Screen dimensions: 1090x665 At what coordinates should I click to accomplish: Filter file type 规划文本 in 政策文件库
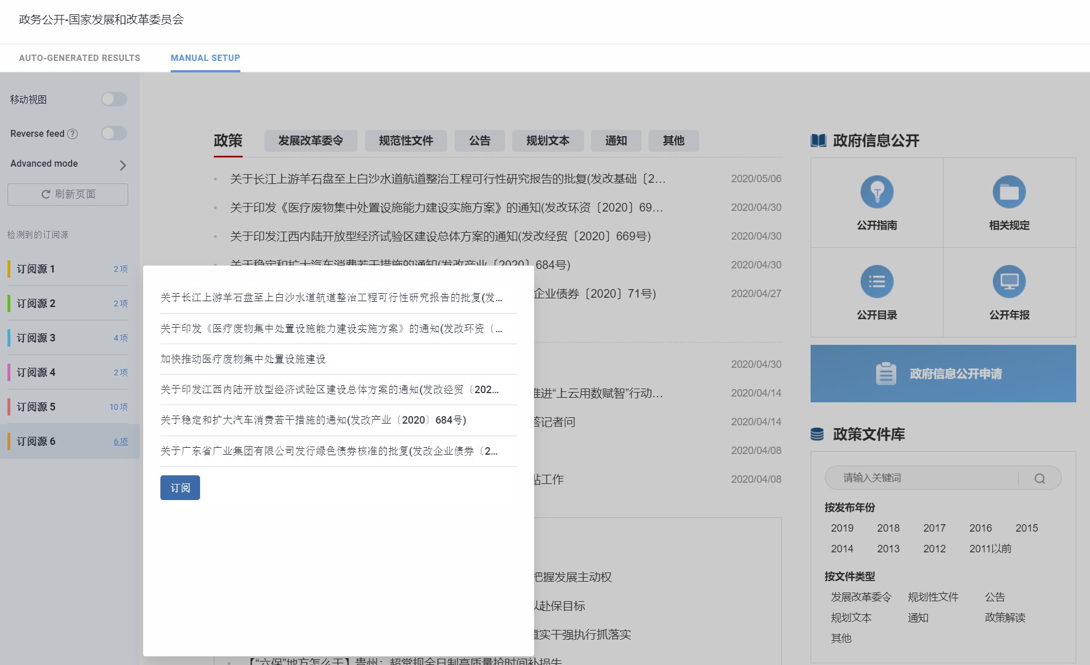(851, 618)
